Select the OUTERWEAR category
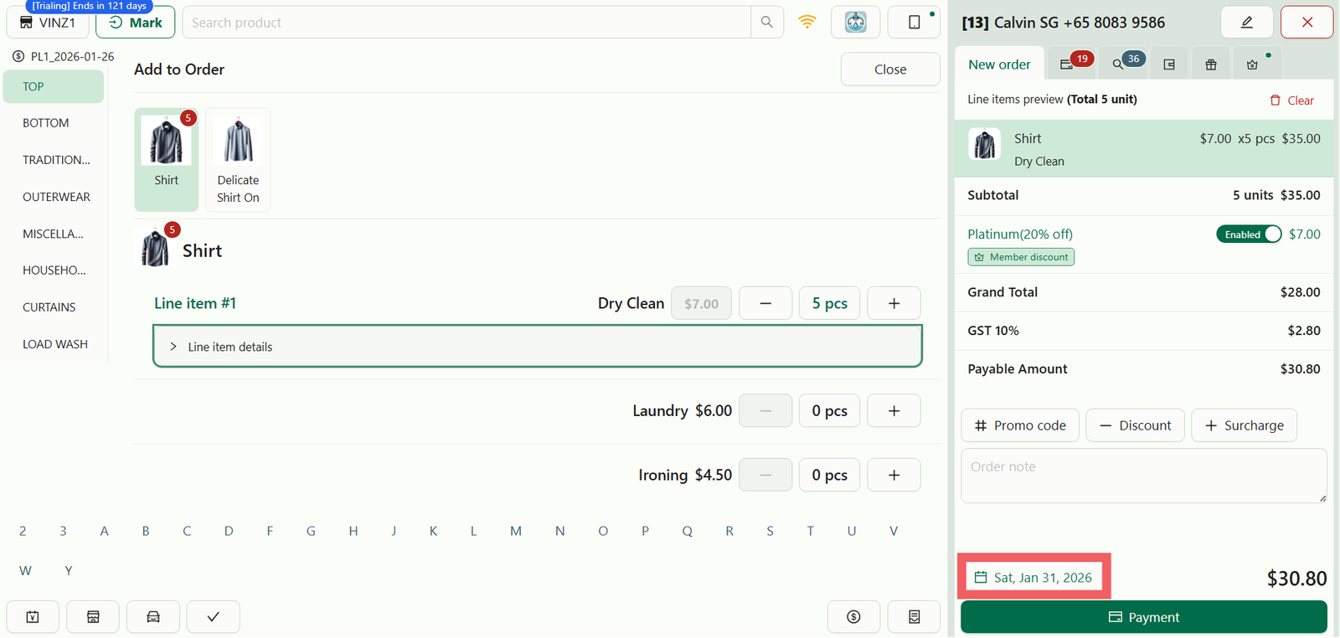Viewport: 1340px width, 638px height. click(x=54, y=197)
